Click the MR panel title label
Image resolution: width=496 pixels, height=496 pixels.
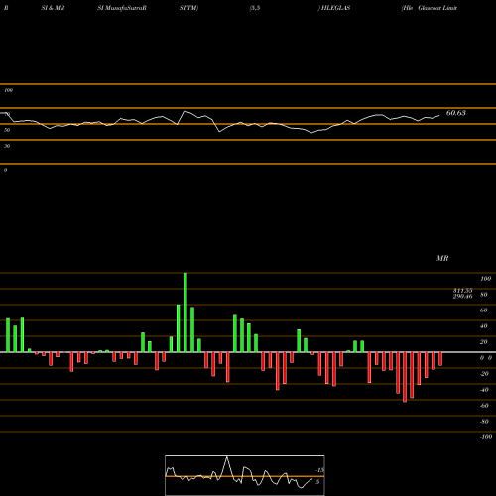[x=442, y=258]
